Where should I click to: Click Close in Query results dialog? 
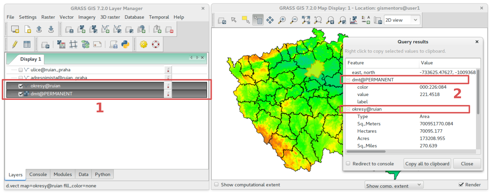click(x=467, y=164)
